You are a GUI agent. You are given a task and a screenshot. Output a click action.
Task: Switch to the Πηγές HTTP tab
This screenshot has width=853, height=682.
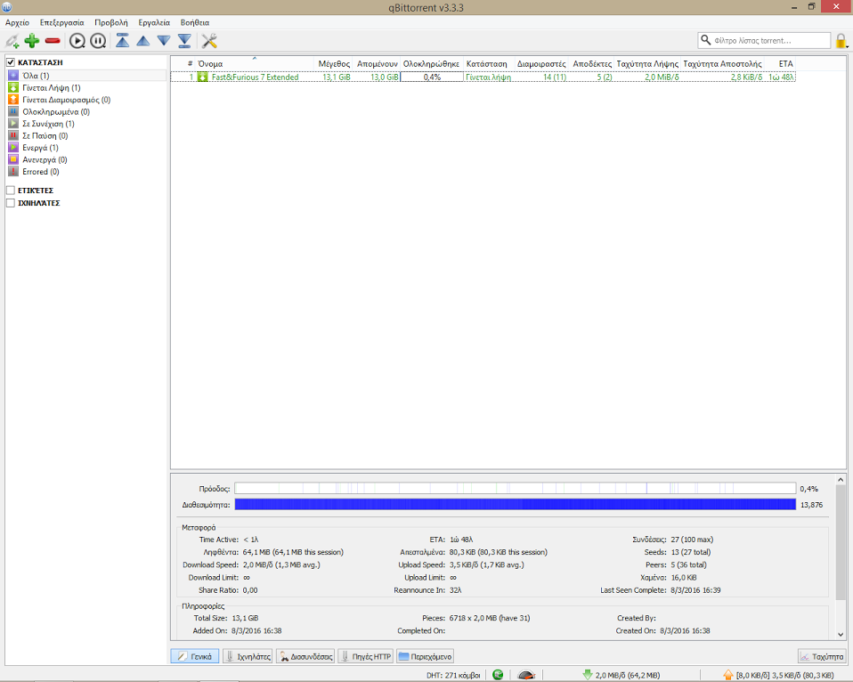click(366, 656)
